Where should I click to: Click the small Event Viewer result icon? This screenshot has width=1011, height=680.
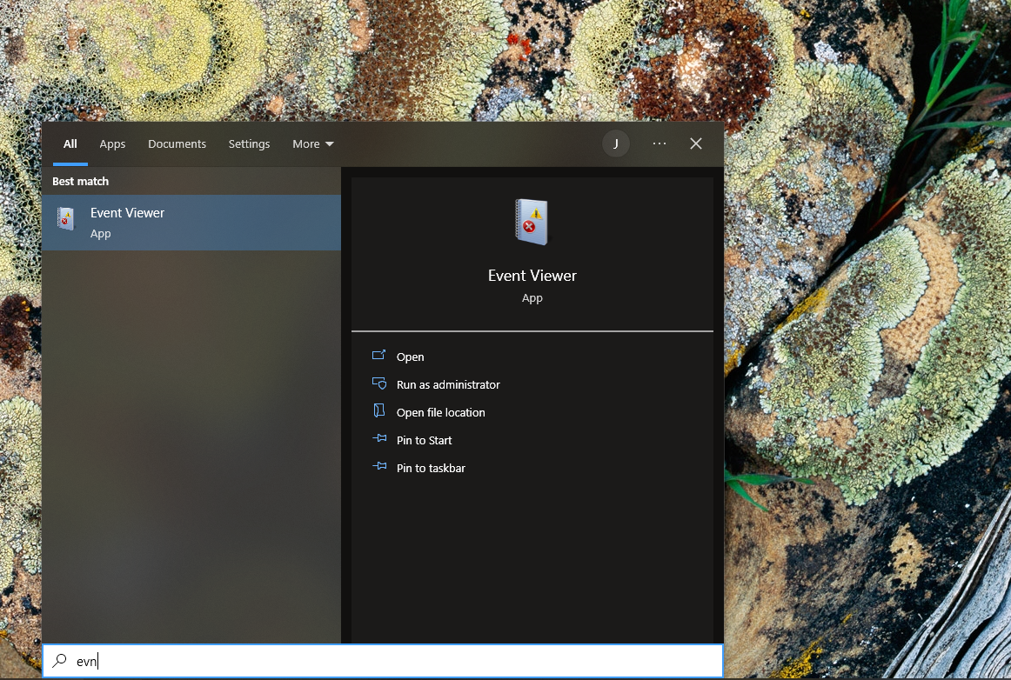click(65, 220)
